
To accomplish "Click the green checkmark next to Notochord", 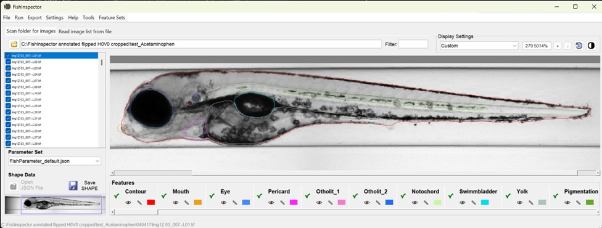I will [x=403, y=196].
